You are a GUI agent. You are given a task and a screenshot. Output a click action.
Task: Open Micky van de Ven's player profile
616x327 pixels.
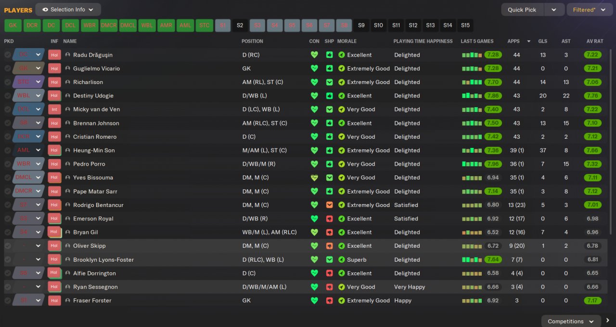pos(96,109)
